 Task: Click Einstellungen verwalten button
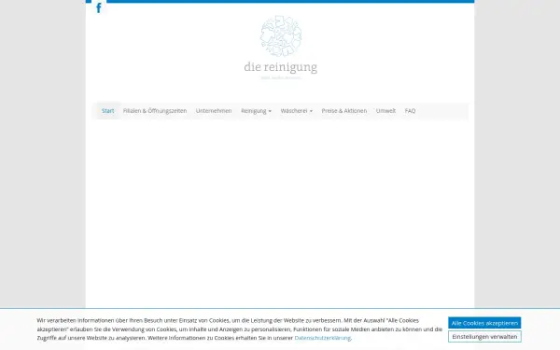pos(484,336)
